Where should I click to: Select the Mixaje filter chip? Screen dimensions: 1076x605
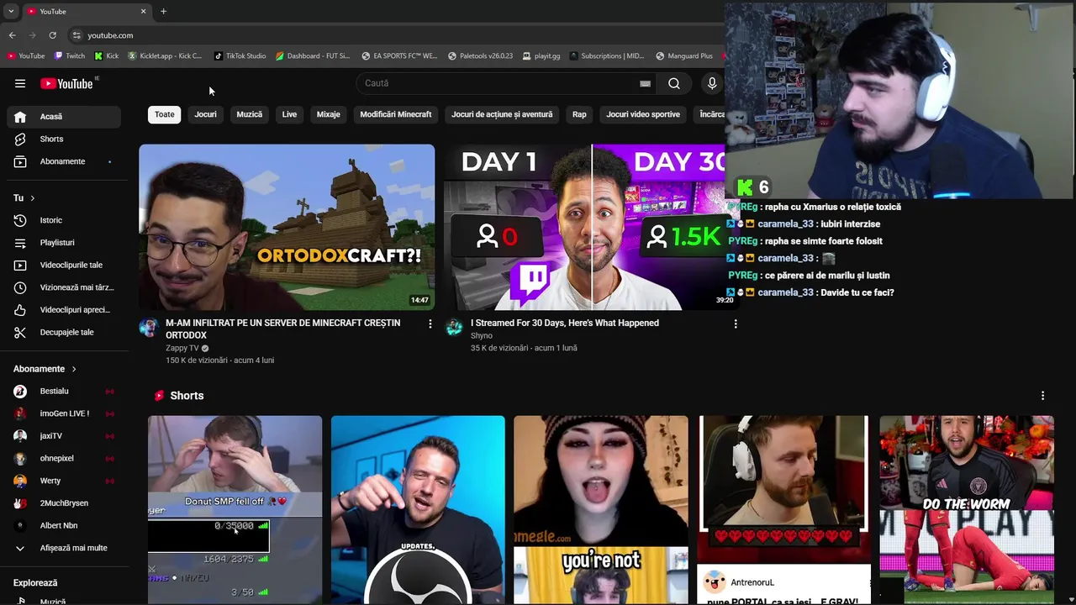pos(329,114)
